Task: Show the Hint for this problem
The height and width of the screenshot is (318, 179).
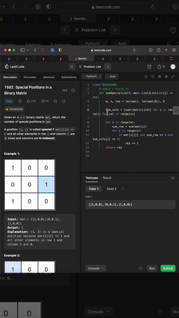Action: coord(65,90)
